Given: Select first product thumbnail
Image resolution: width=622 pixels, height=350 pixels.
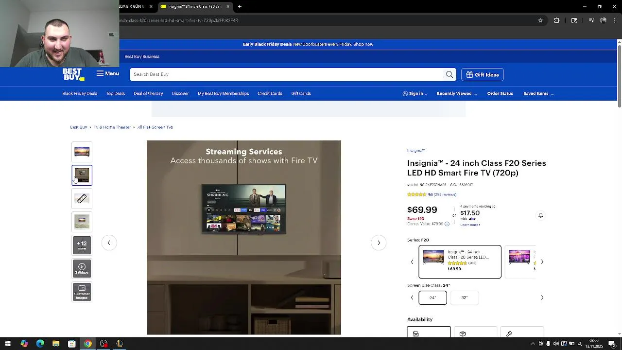Looking at the screenshot, I should (x=82, y=152).
